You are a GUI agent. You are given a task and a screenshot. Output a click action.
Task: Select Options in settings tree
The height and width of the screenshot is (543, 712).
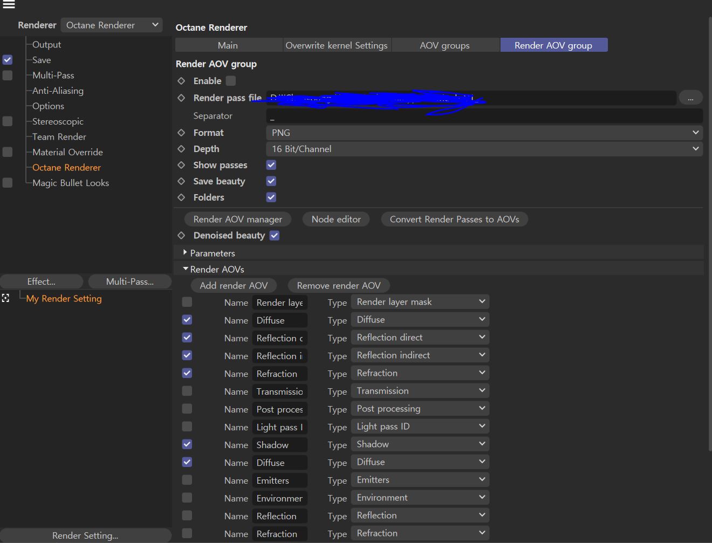[48, 106]
